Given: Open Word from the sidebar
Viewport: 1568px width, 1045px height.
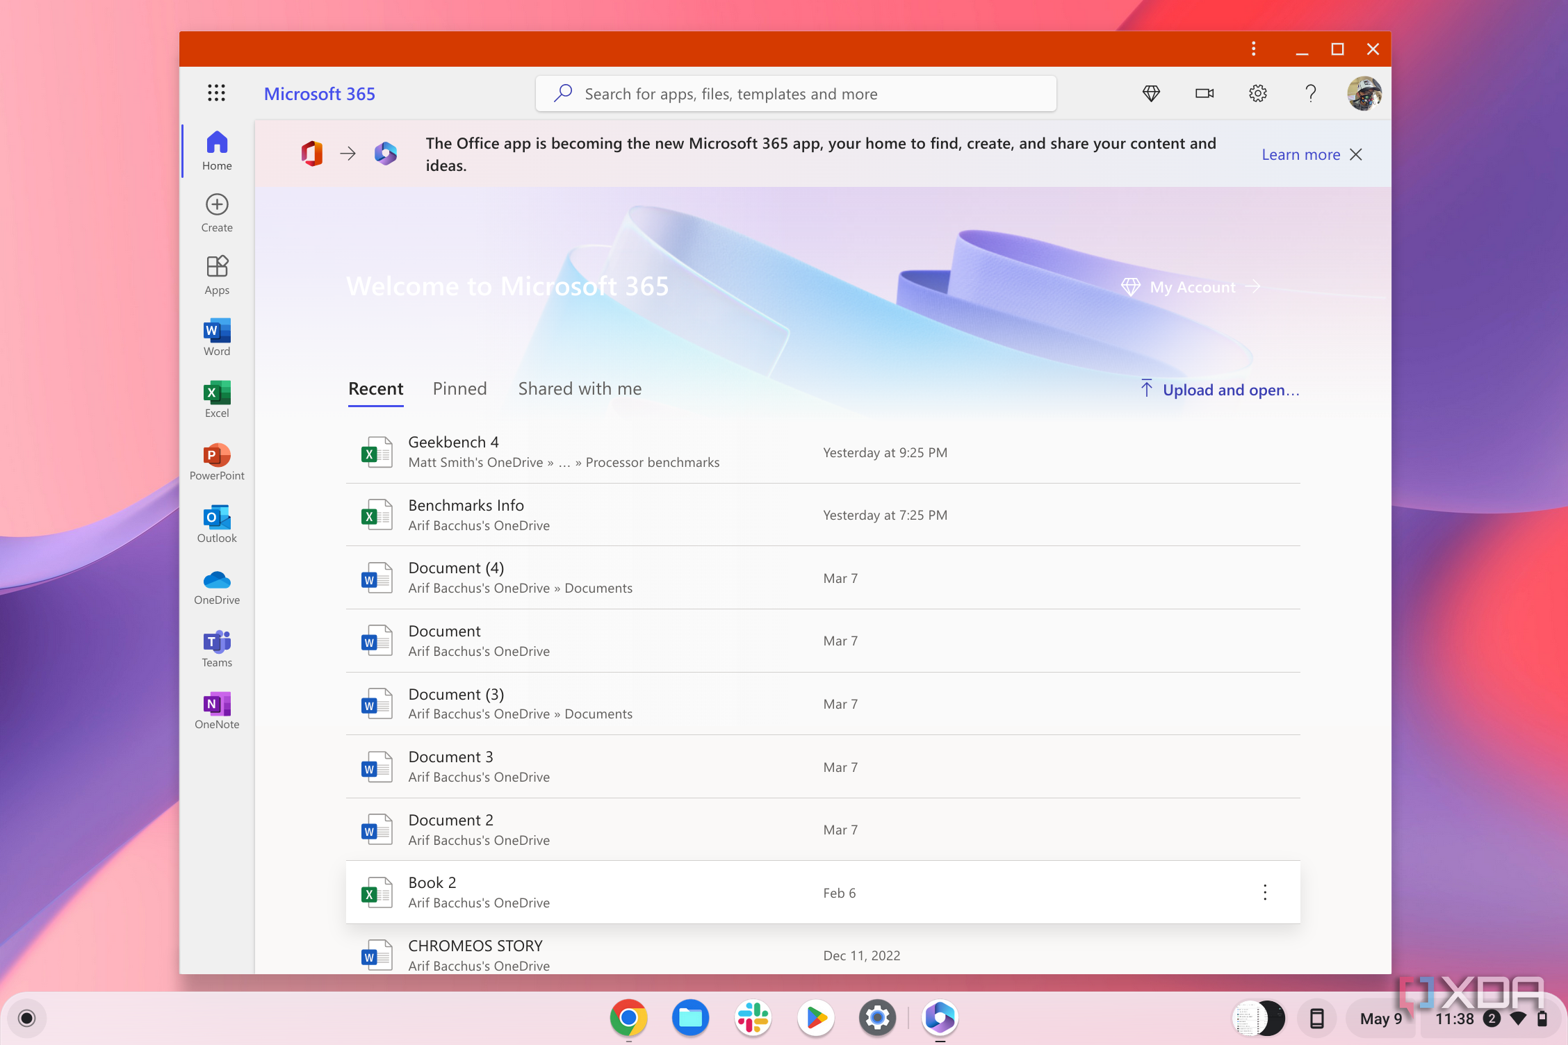Looking at the screenshot, I should point(217,338).
